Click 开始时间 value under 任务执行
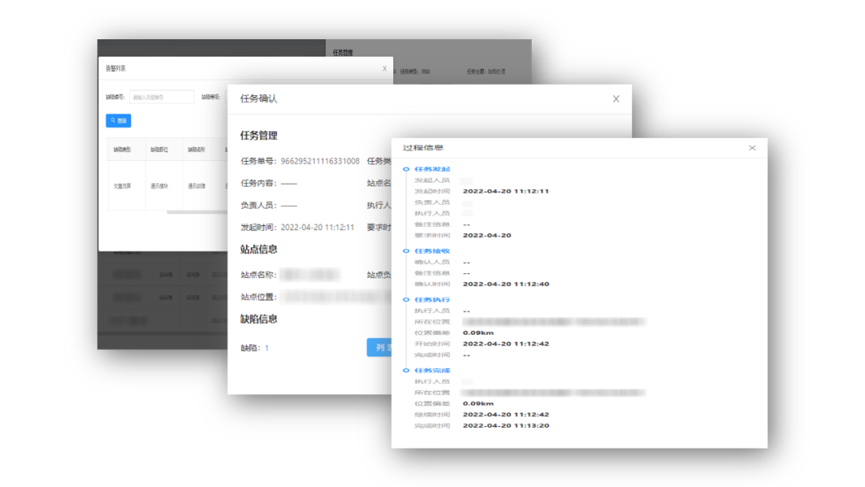 pyautogui.click(x=506, y=344)
